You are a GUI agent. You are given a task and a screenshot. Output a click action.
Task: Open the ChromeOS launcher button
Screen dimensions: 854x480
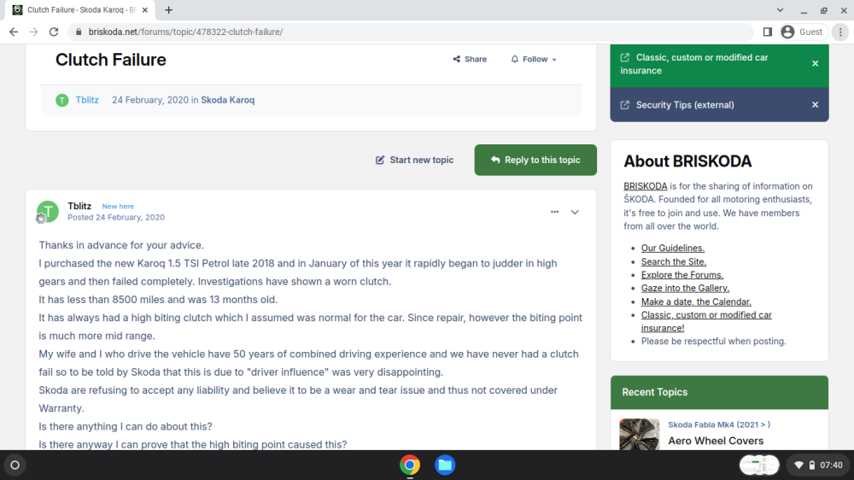(x=15, y=465)
